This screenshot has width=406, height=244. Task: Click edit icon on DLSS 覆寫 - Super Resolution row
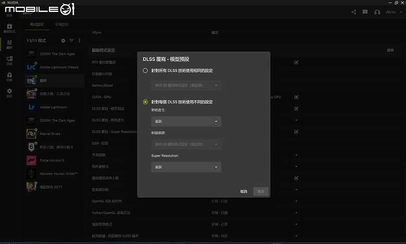point(296,132)
